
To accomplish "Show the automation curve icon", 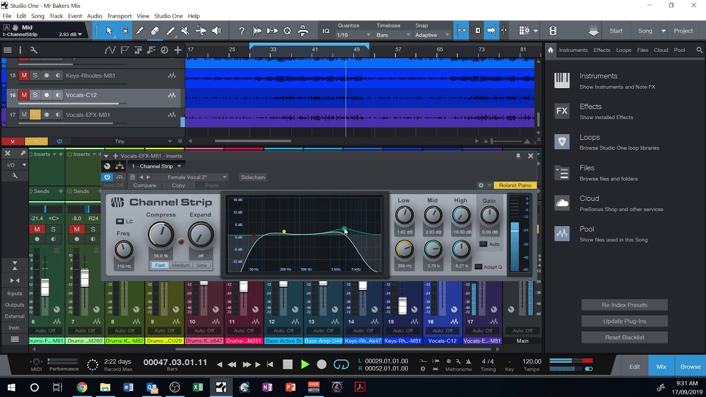I will [x=110, y=50].
